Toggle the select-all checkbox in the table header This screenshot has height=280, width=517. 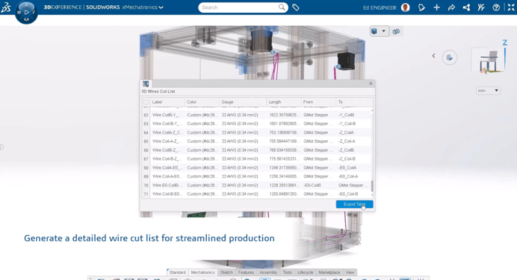(145, 102)
